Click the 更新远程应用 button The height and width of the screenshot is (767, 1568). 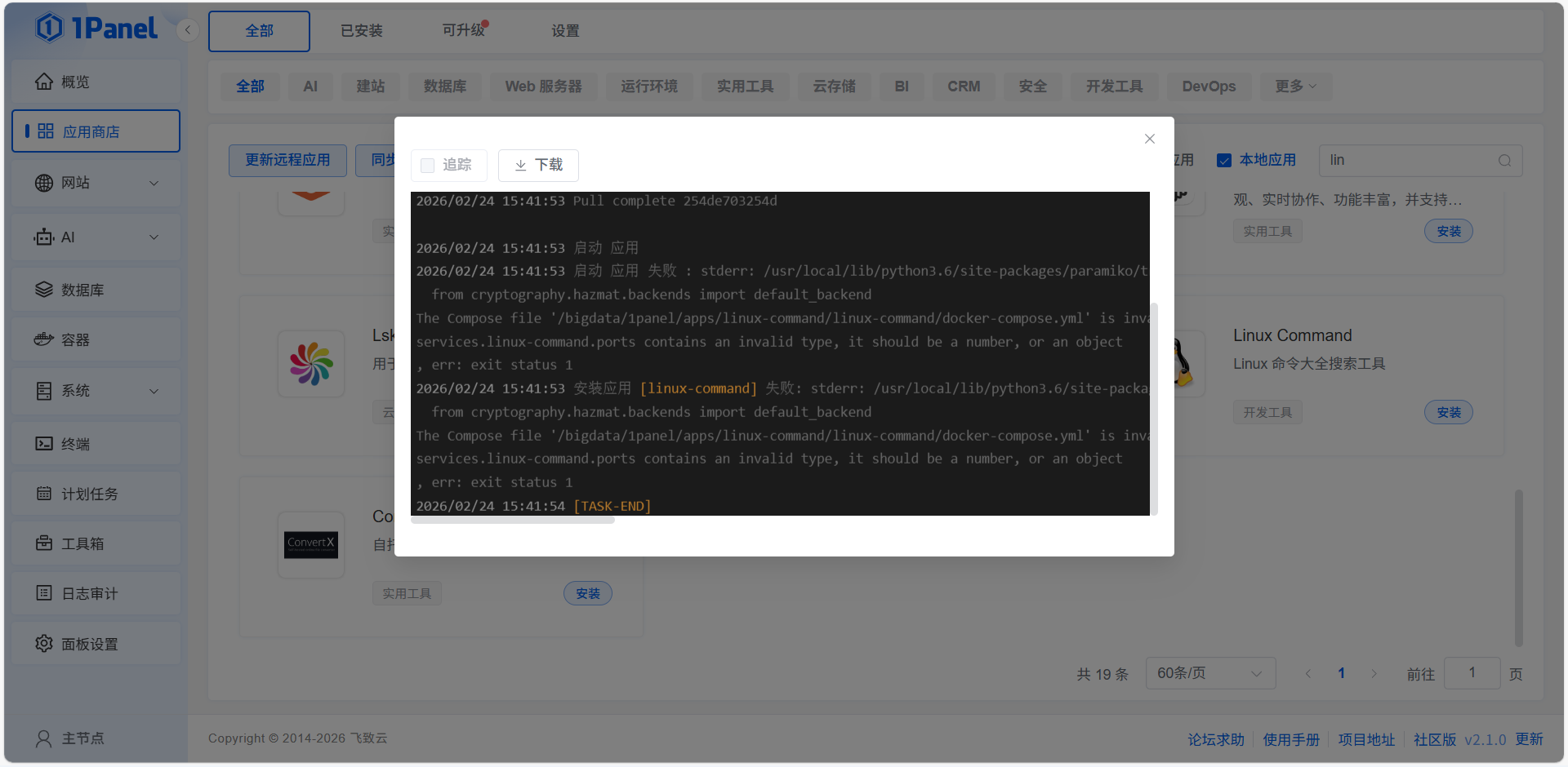287,161
